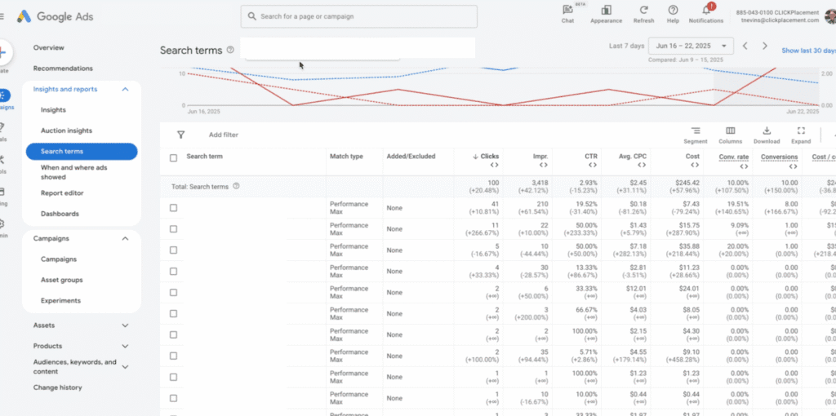Screen dimensions: 836x416
Task: Click the filter funnel icon
Action: click(x=180, y=135)
